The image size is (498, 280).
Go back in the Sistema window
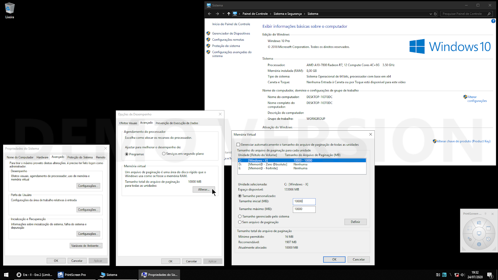point(209,14)
